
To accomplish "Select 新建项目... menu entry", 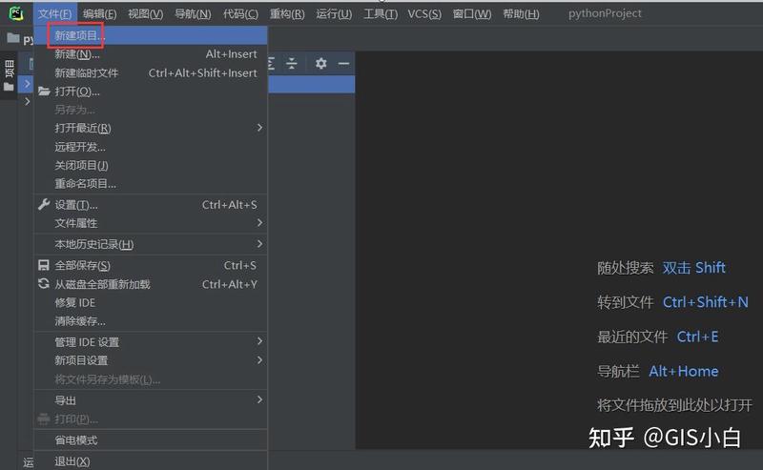I will 151,35.
